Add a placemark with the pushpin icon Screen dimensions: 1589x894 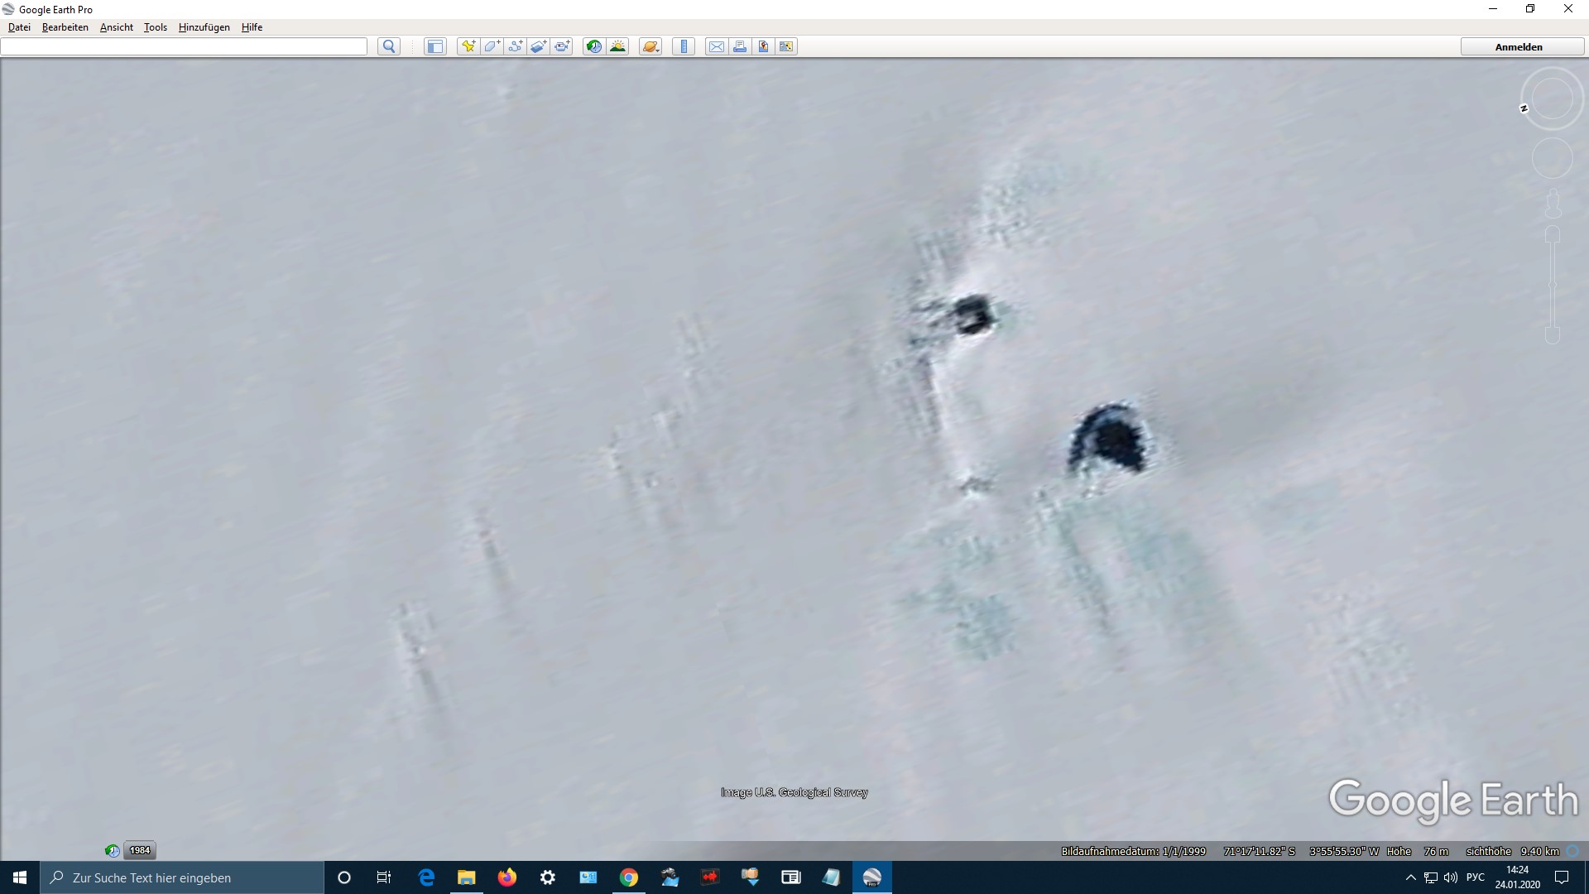[468, 46]
